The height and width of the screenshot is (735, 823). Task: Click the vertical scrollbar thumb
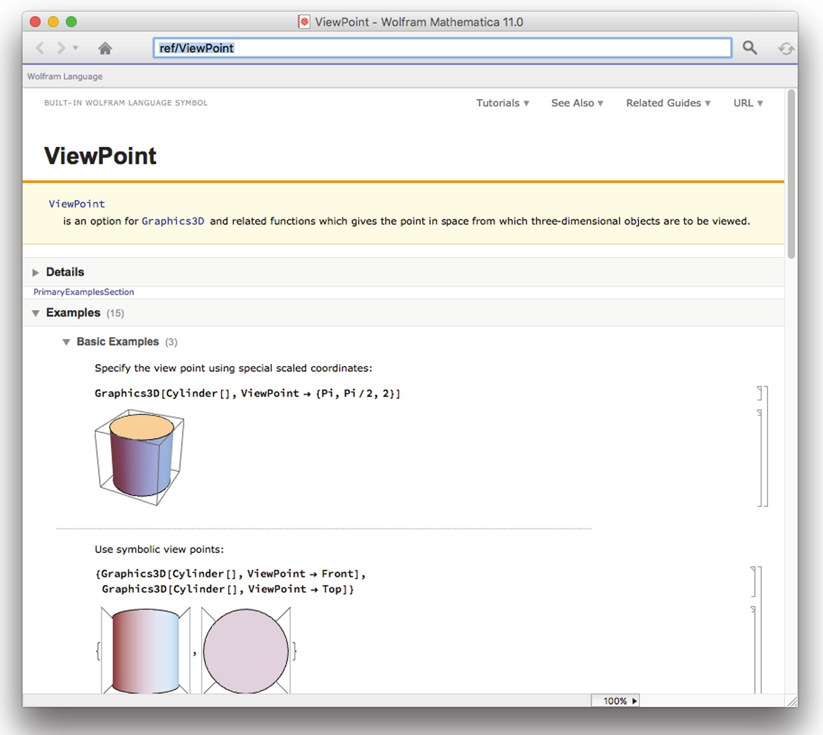(791, 174)
